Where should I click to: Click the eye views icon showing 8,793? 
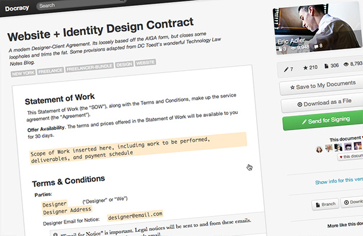(x=346, y=64)
